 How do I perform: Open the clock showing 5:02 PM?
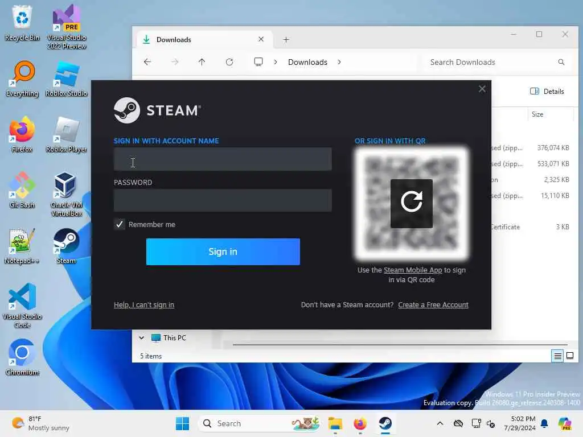click(x=520, y=423)
